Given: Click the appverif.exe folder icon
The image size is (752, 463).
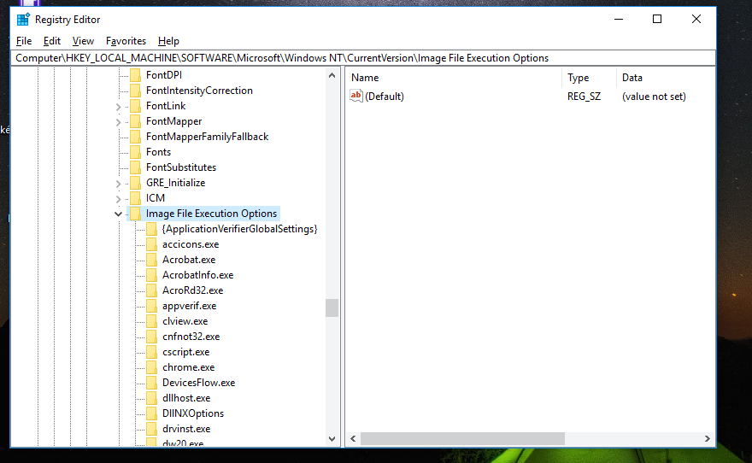Looking at the screenshot, I should coord(151,306).
